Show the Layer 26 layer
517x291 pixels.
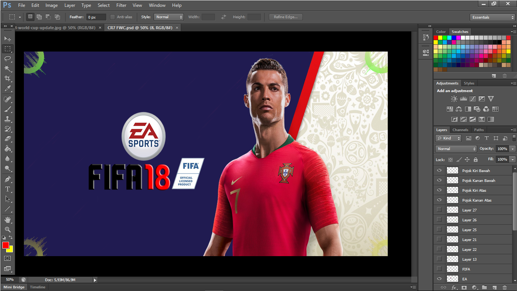click(x=439, y=219)
